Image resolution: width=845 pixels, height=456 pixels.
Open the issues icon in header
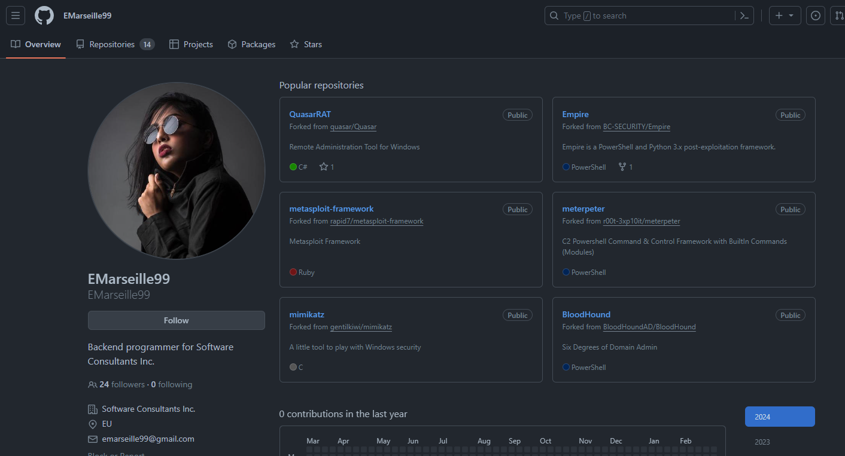coord(815,16)
